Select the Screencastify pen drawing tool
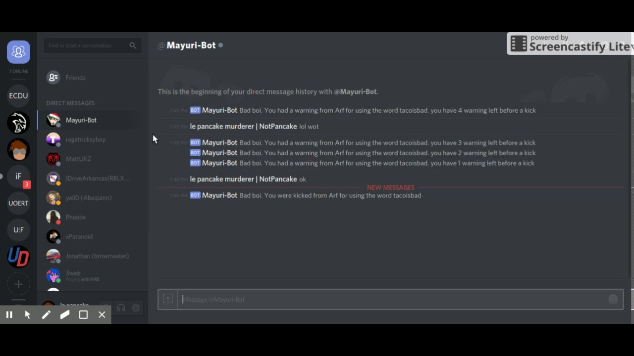The width and height of the screenshot is (634, 356). point(46,314)
